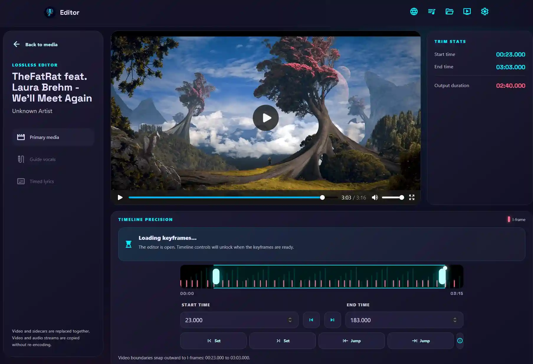
Task: Click the Start Time input field
Action: [239, 320]
